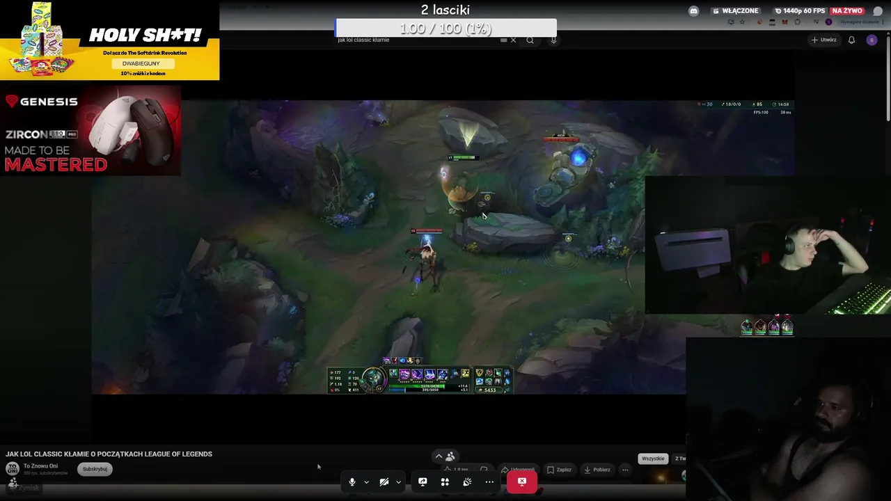Open the soundboard icon
The width and height of the screenshot is (891, 501).
click(x=467, y=482)
